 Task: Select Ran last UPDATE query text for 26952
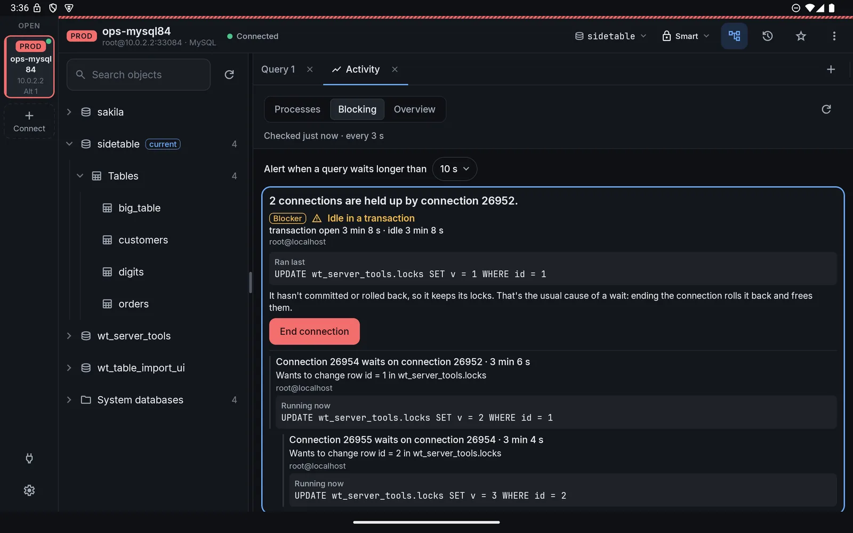point(411,274)
